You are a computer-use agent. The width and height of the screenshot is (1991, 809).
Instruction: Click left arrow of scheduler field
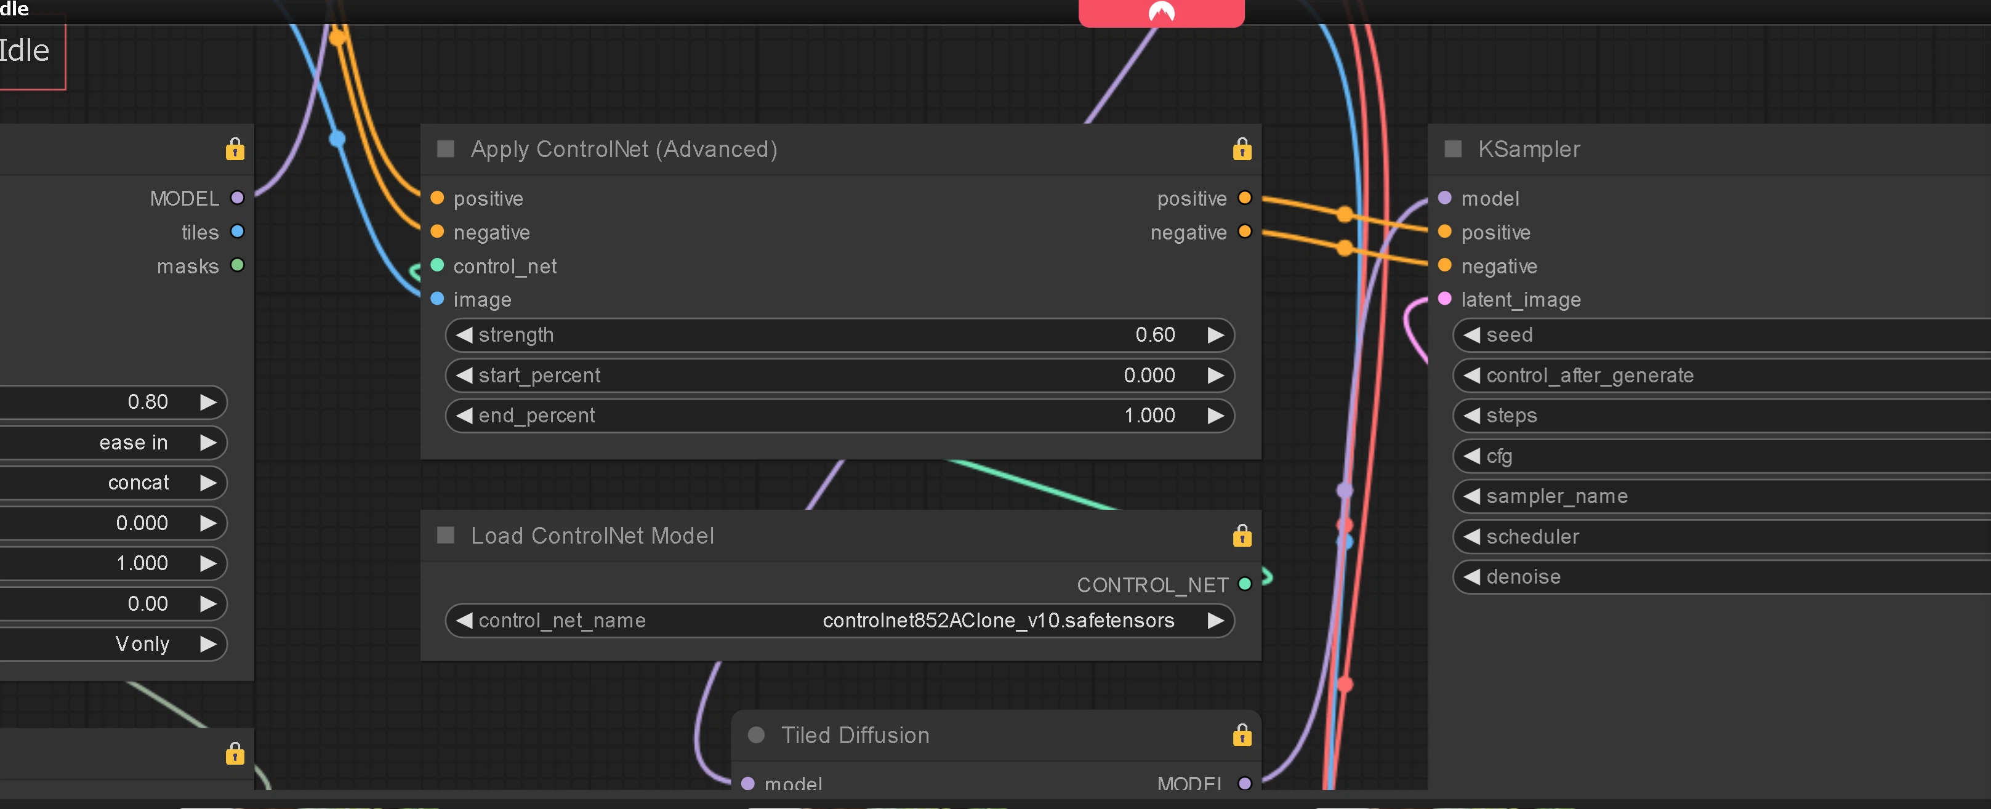pyautogui.click(x=1471, y=536)
